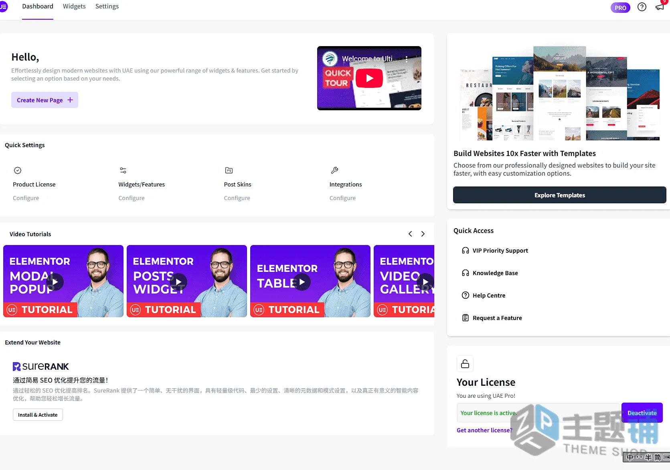Click the Knowledge Base headset icon

(466, 273)
